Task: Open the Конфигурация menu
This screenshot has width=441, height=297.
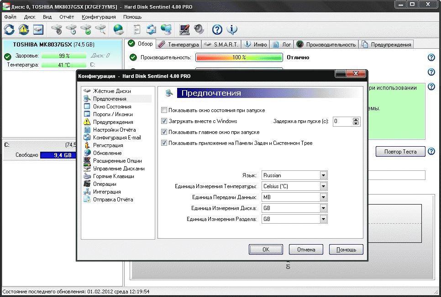Action: coord(99,17)
